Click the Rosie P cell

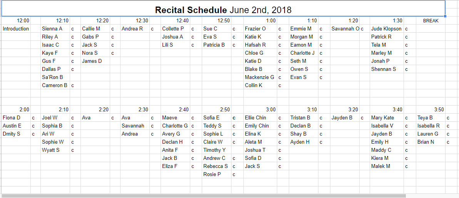click(x=217, y=174)
